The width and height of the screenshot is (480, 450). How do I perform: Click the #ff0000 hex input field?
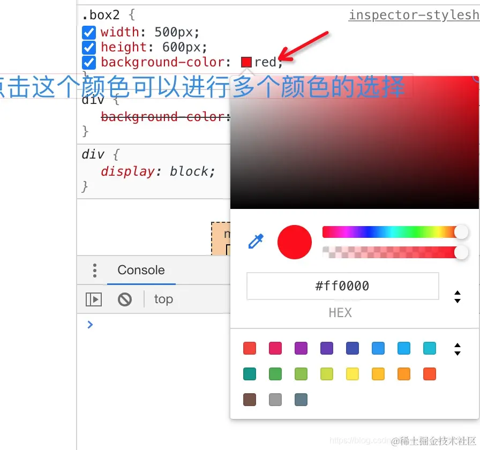pos(342,286)
